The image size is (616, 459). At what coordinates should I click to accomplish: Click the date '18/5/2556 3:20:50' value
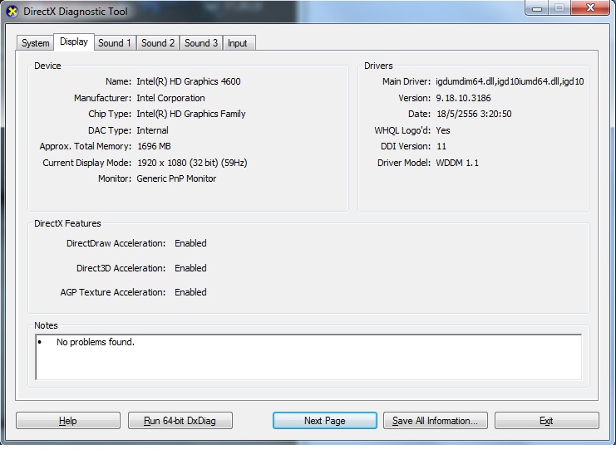tap(474, 114)
